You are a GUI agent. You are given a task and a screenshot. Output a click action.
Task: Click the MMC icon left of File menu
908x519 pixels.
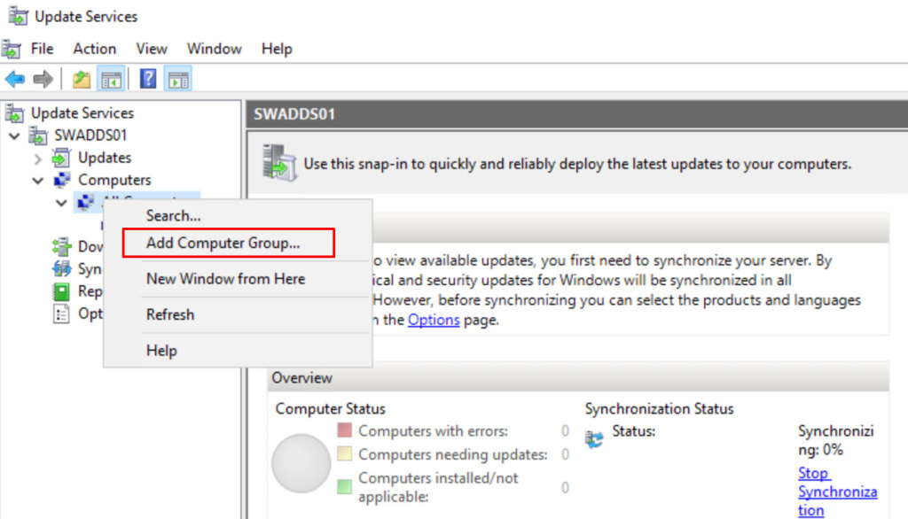pyautogui.click(x=11, y=49)
